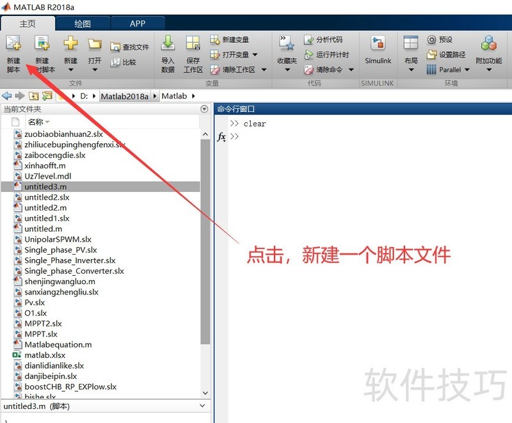Viewport: 512px width, 423px height.
Task: Switch to the Plots (绘图) tab
Action: (83, 24)
